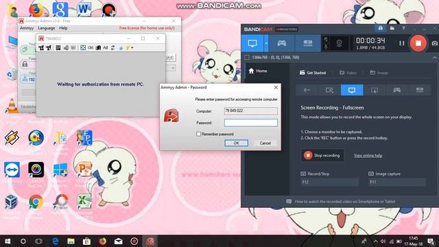Select Bandicam game recording mode in top bar
The height and width of the screenshot is (247, 439).
tap(281, 43)
